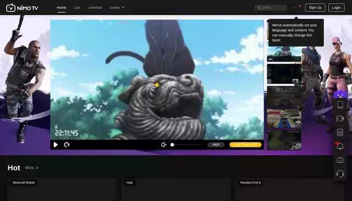This screenshot has width=352, height=201.
Task: Open the headset customer support icon
Action: 340,174
